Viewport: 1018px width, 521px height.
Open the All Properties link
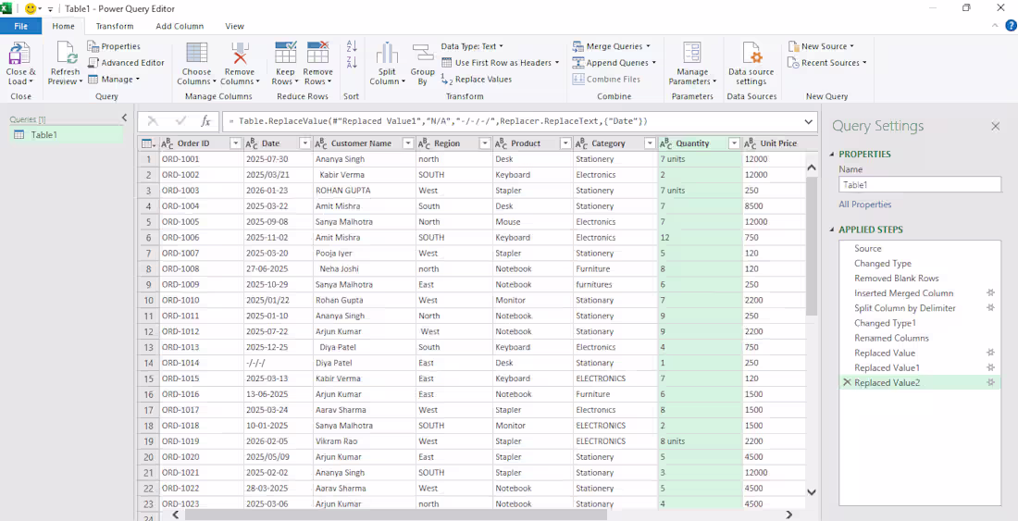point(864,205)
